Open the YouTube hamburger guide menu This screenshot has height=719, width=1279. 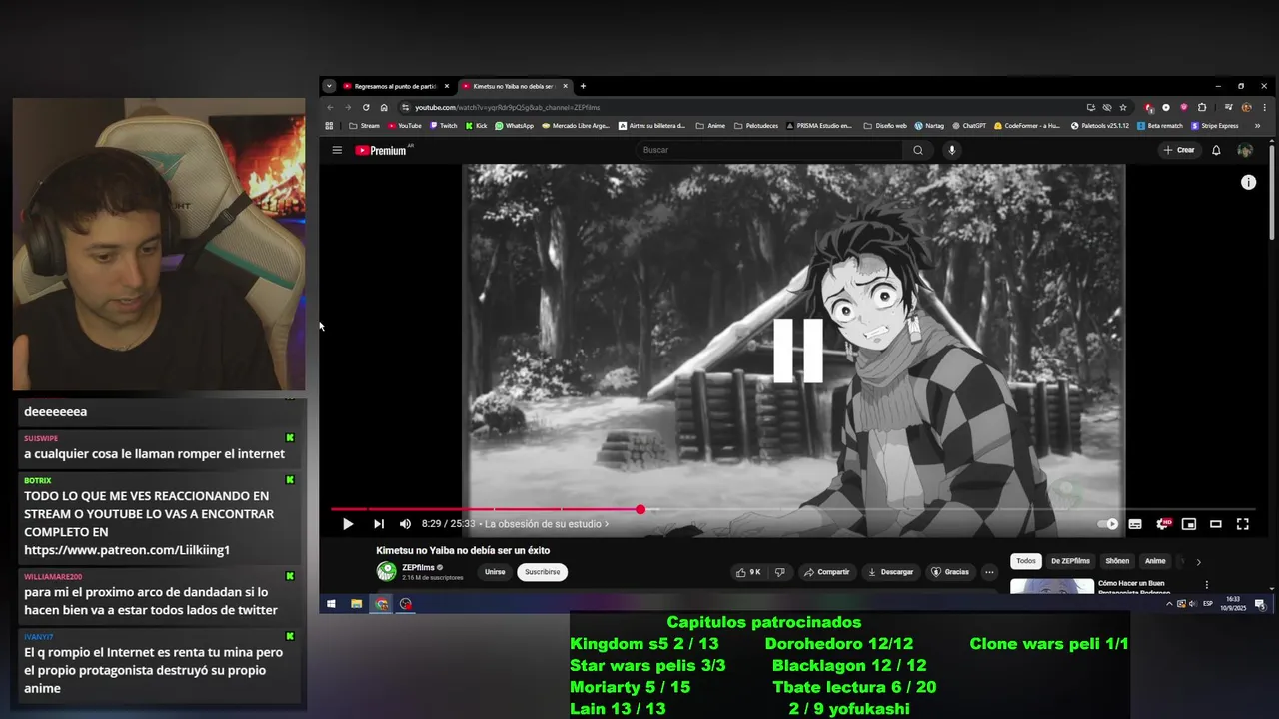pyautogui.click(x=337, y=150)
